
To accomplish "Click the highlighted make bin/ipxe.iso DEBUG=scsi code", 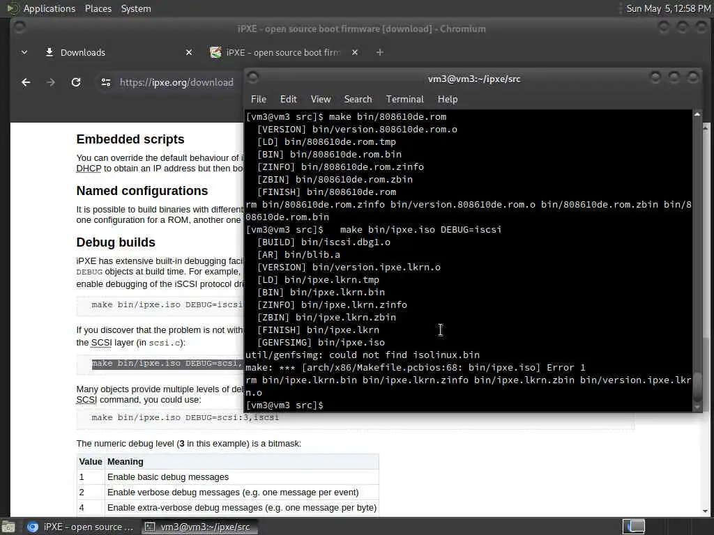I will pos(167,364).
